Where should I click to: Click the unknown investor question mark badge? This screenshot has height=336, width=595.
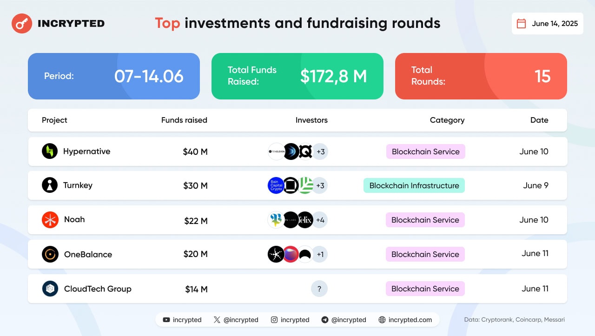[x=319, y=289]
